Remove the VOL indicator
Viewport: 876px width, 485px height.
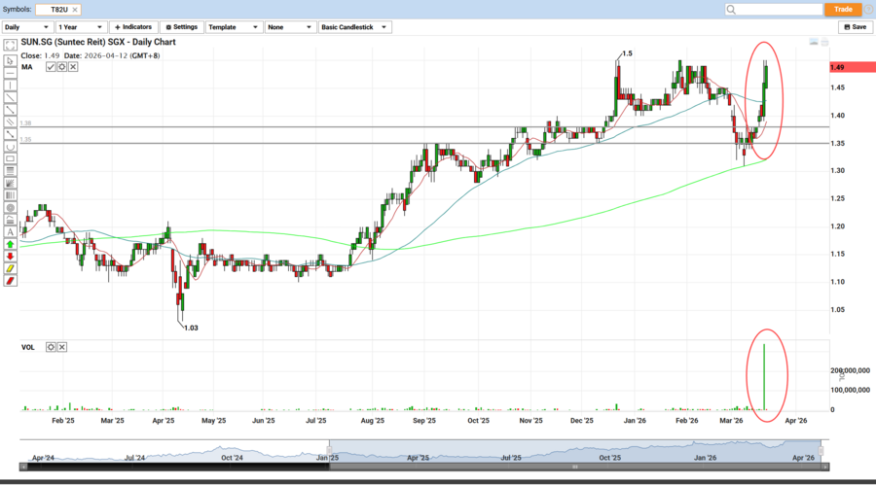pyautogui.click(x=62, y=347)
